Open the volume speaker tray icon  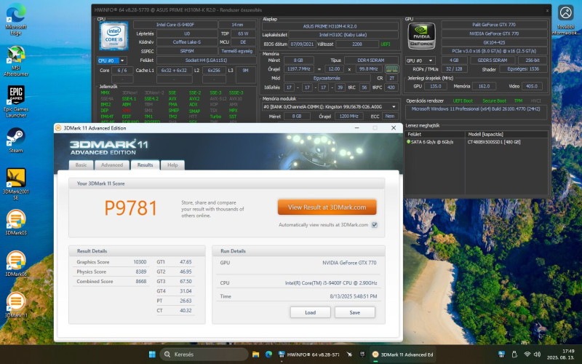point(537,355)
